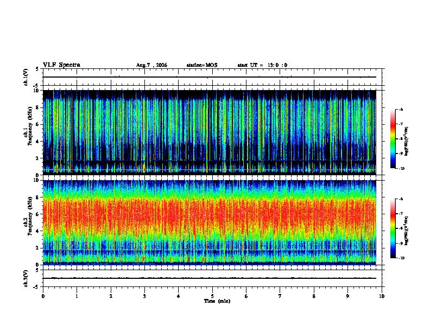Click the "7" tick on time axis
430x332 pixels.
pyautogui.click(x=280, y=296)
